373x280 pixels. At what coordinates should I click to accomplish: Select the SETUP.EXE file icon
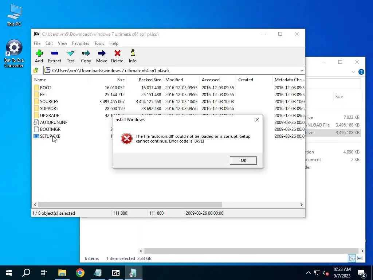(36, 136)
